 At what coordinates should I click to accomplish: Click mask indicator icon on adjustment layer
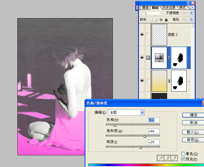(x=148, y=58)
